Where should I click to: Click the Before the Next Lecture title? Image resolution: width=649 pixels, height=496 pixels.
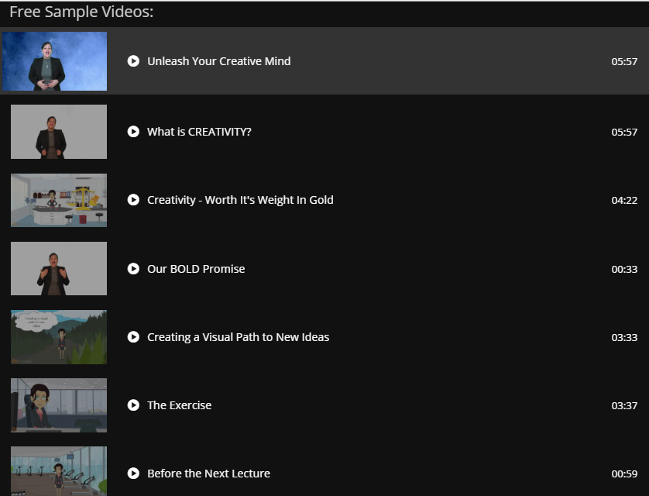(x=208, y=474)
